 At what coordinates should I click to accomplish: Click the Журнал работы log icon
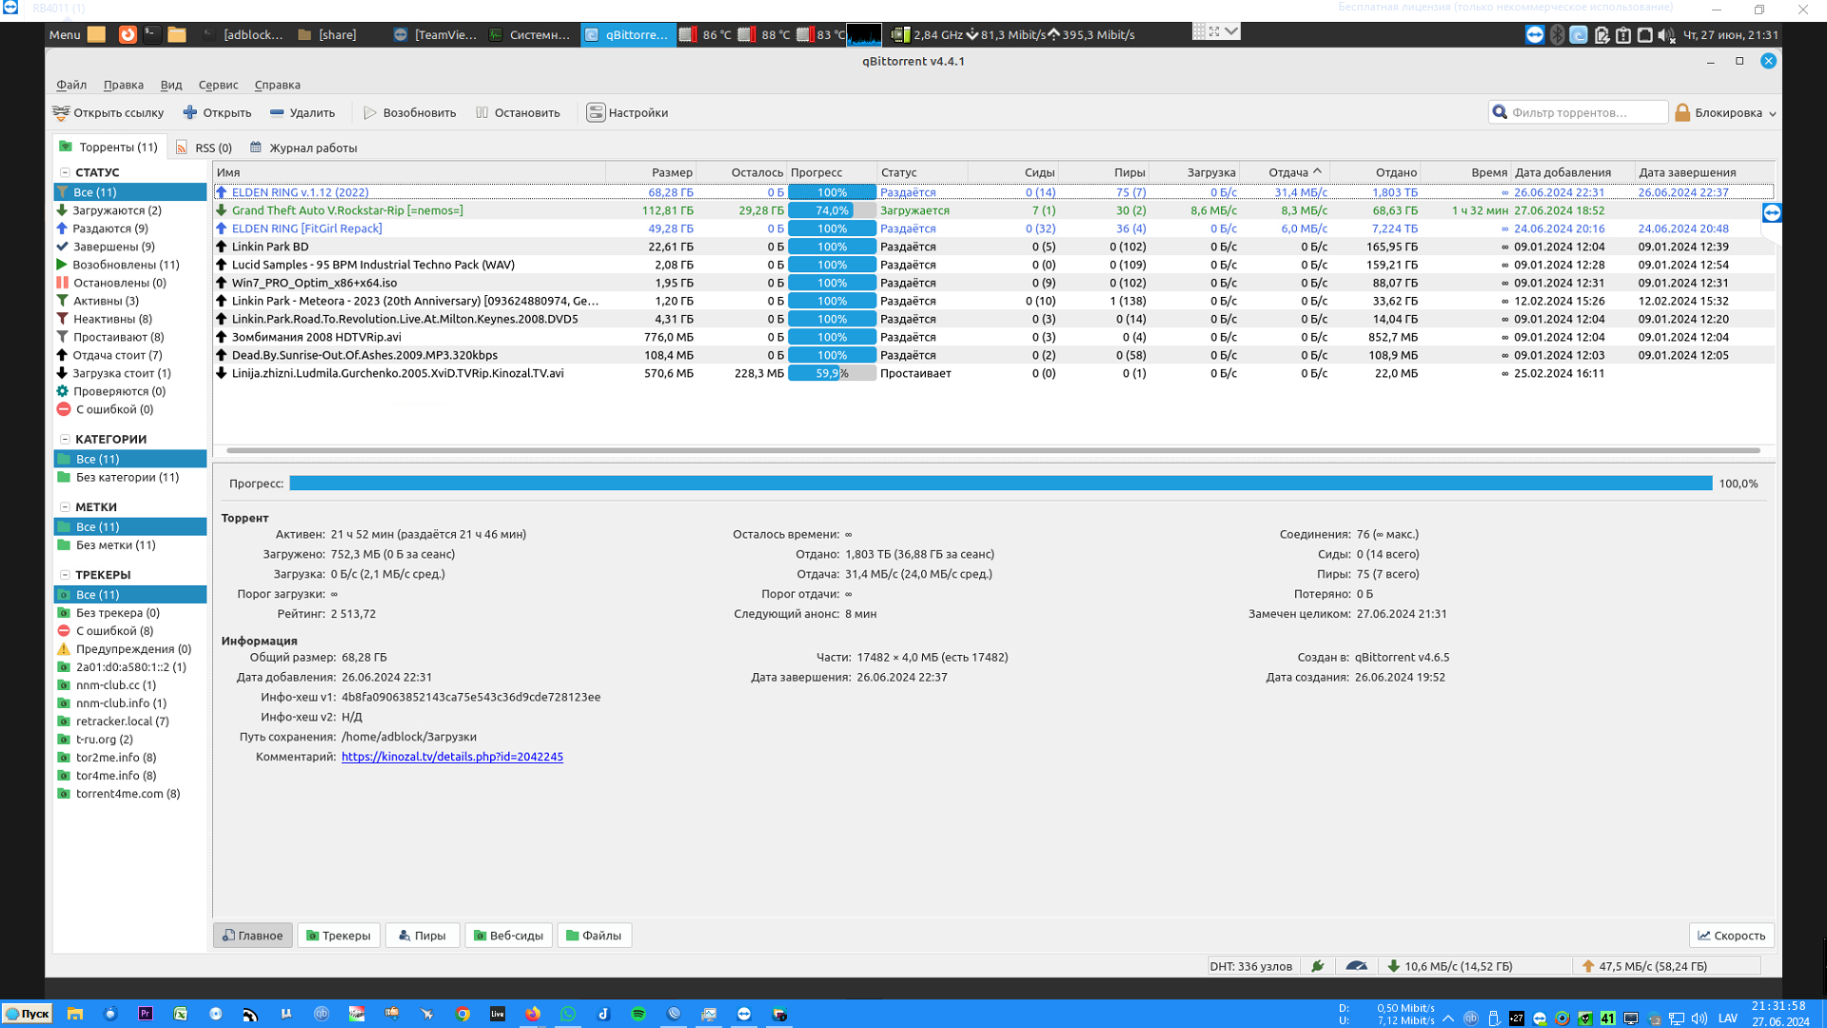256,148
